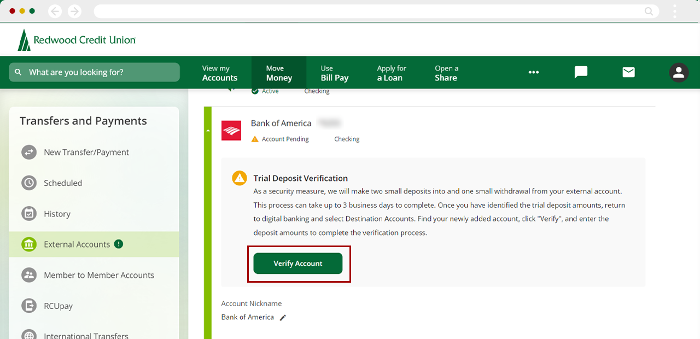Click the Member to Member people icon
The image size is (700, 339).
coord(29,275)
